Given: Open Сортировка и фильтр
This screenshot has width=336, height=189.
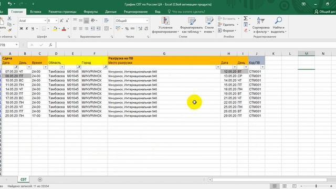Looking at the screenshot, I should point(261,25).
